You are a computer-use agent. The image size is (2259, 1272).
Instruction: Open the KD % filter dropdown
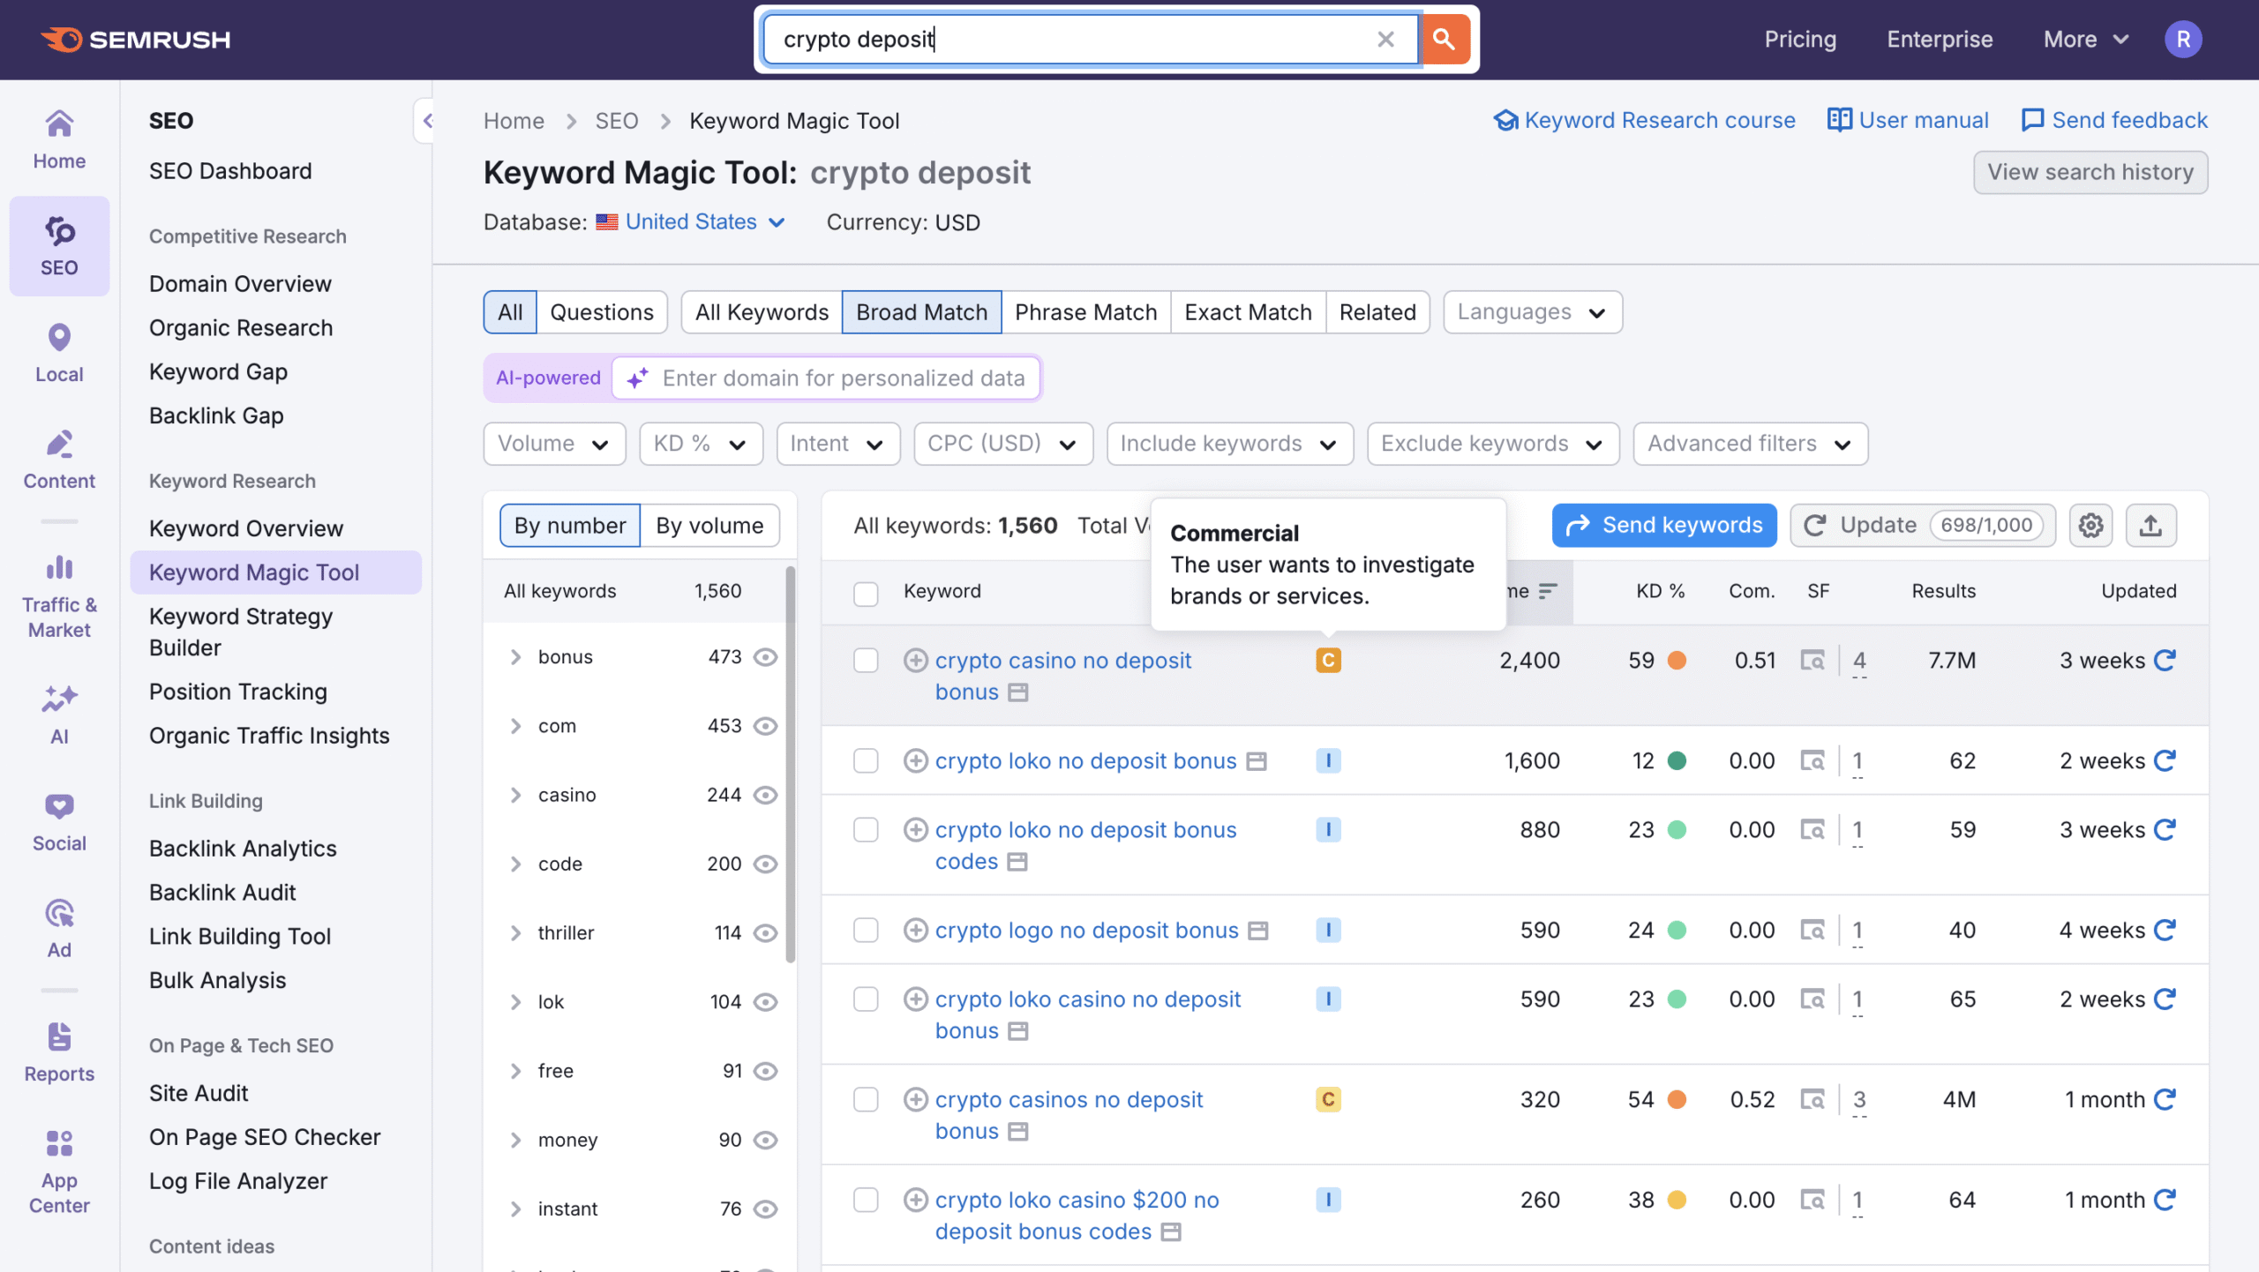coord(701,444)
